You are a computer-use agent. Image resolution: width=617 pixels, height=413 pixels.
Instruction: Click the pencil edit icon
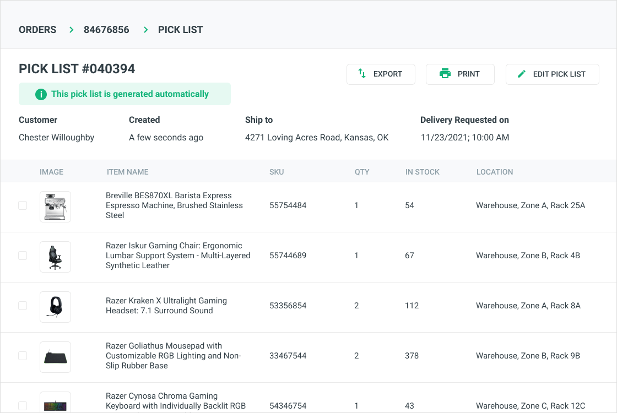tap(522, 74)
